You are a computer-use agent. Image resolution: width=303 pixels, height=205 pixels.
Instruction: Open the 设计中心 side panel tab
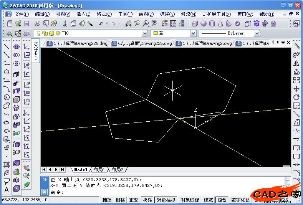pyautogui.click(x=36, y=51)
